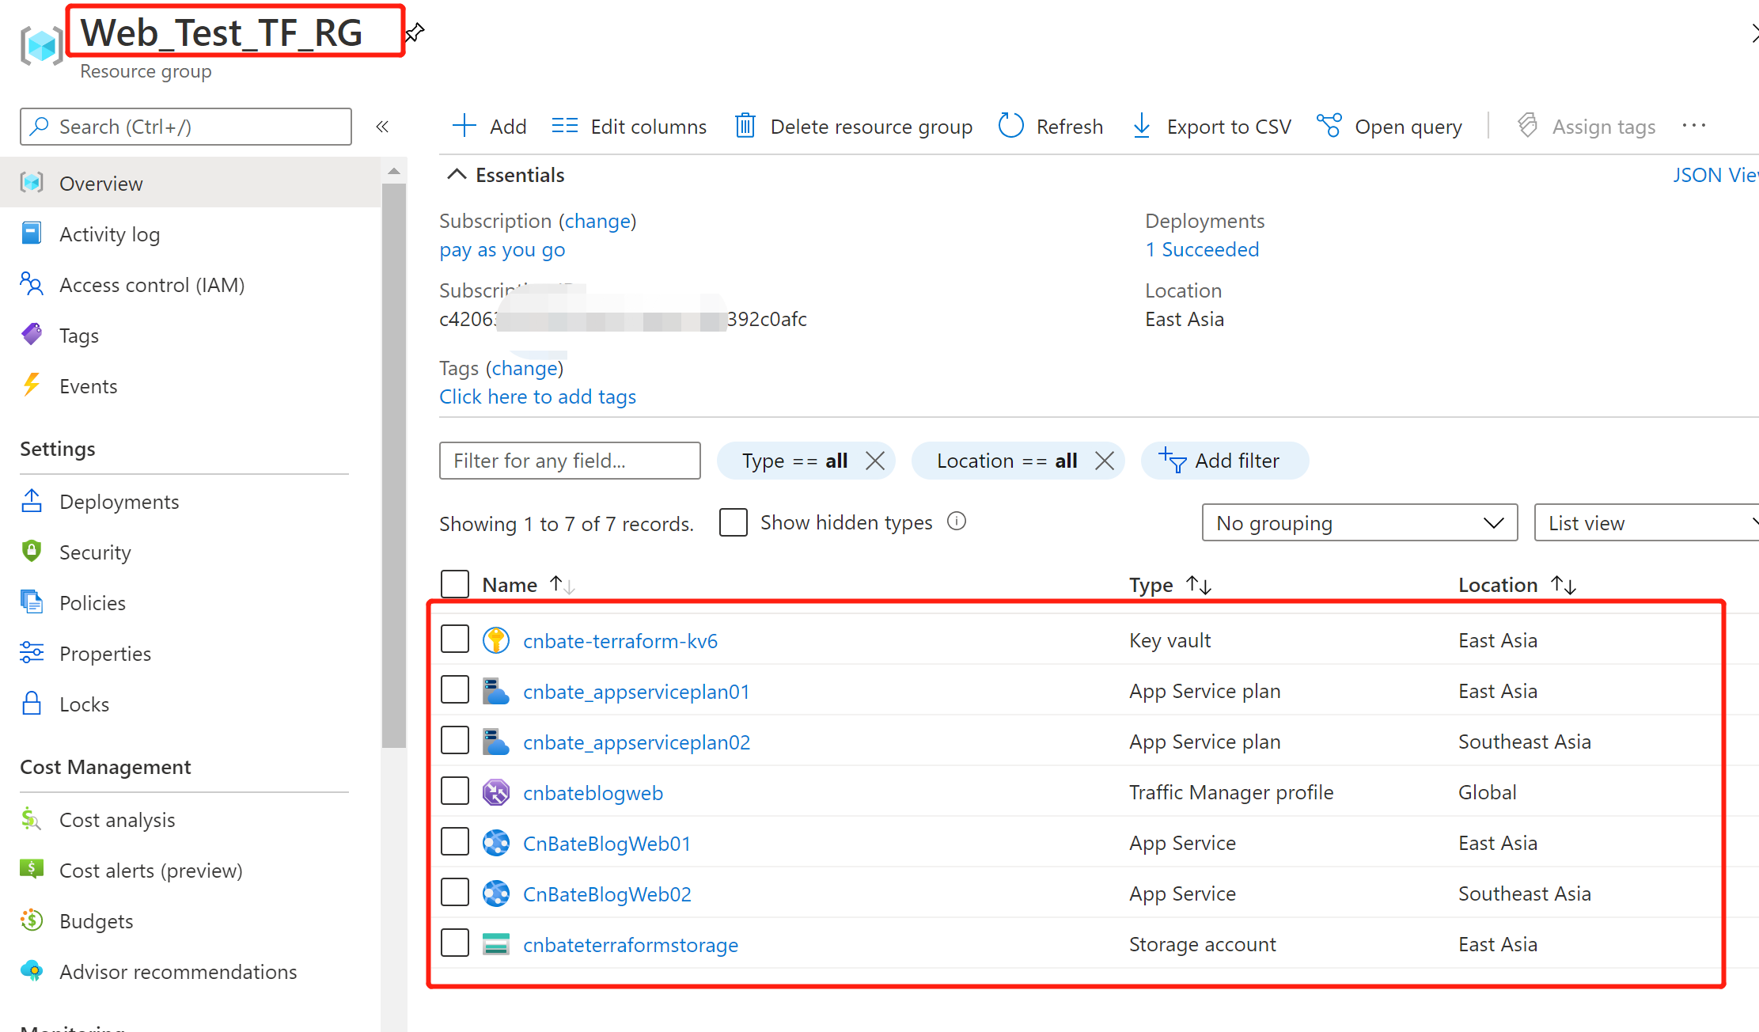Viewport: 1759px width, 1032px height.
Task: Click Search (Ctrl+/) field
Action: (x=185, y=127)
